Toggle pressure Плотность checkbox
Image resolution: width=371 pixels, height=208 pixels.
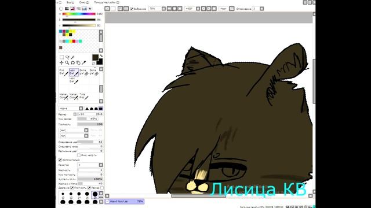72,188
